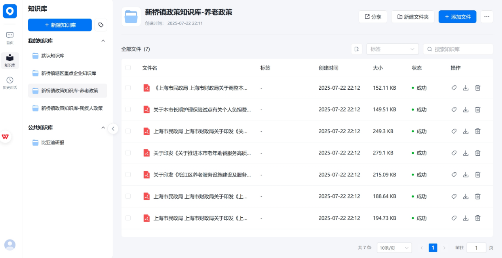502x258 pixels.
Task: Open the 标签 filter dropdown
Action: [x=392, y=49]
